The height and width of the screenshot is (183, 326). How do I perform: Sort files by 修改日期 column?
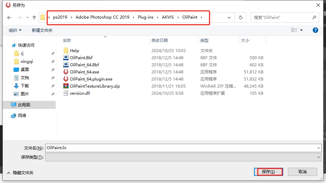pos(160,40)
